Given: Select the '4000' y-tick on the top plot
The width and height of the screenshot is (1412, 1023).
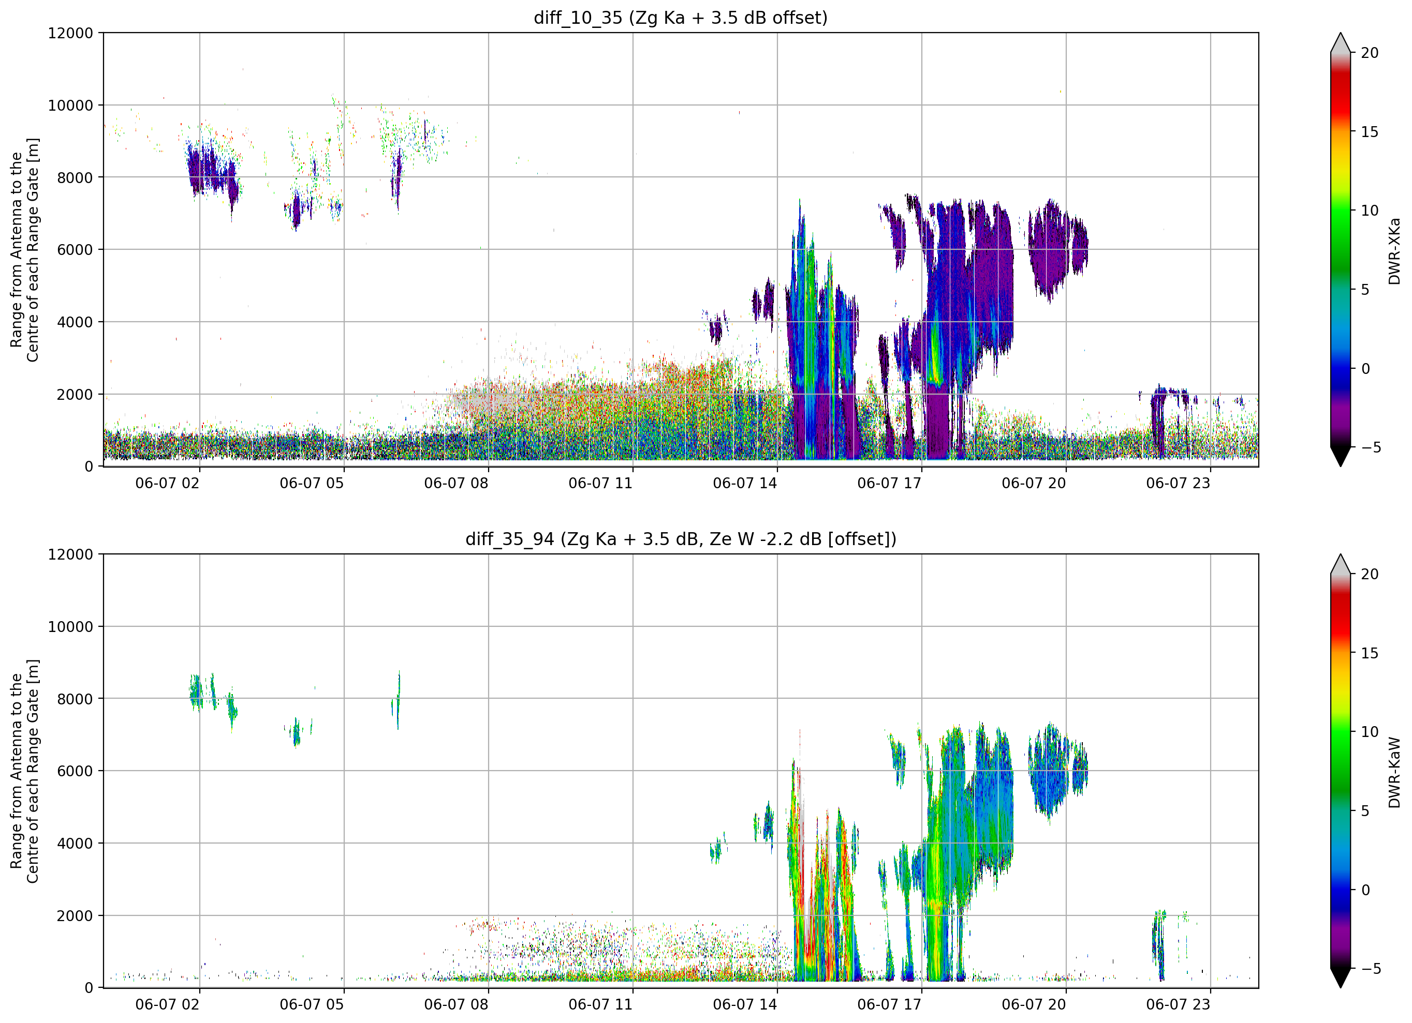Looking at the screenshot, I should pos(75,322).
